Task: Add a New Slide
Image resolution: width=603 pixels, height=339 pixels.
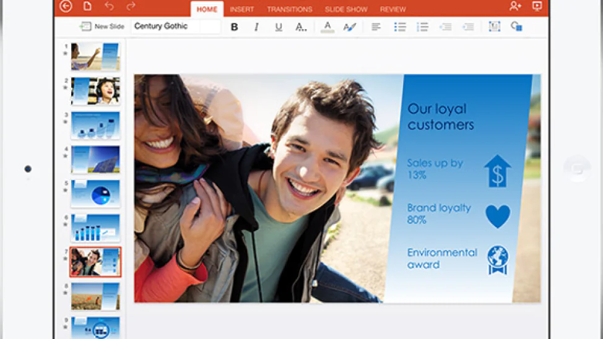Action: 102,27
